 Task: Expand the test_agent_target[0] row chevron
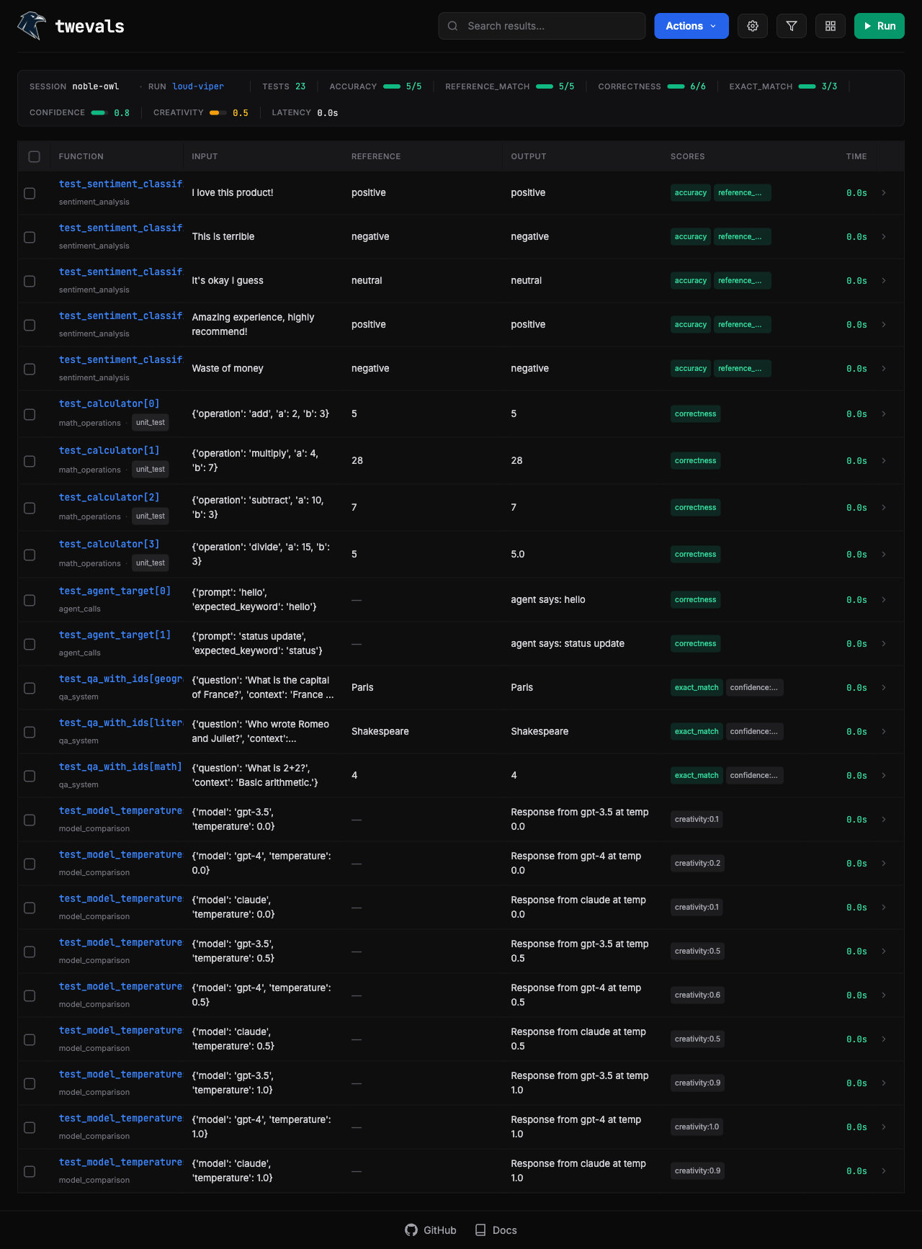(884, 600)
